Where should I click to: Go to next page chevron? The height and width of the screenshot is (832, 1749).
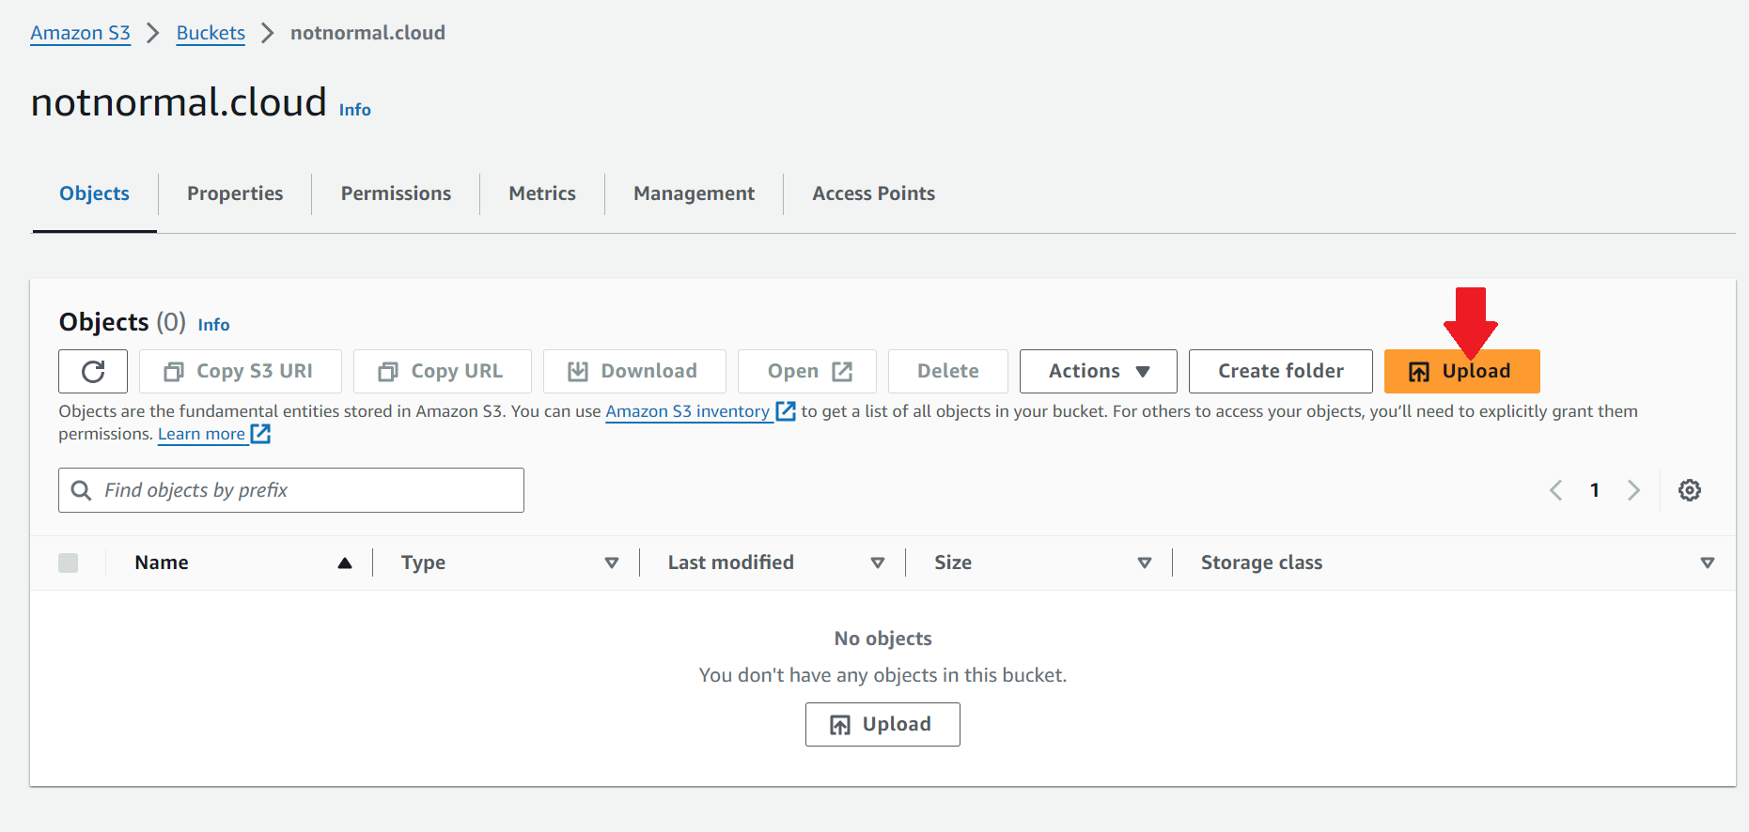click(1633, 490)
